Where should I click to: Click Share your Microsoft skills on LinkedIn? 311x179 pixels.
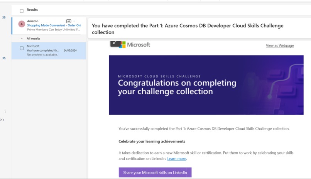[155, 172]
